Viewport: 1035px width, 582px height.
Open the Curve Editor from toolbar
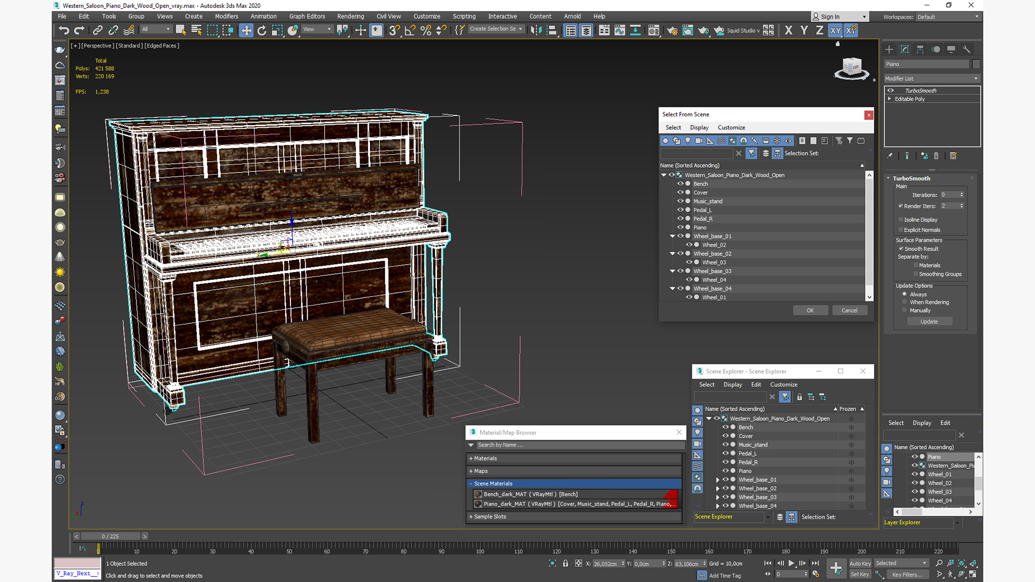620,30
